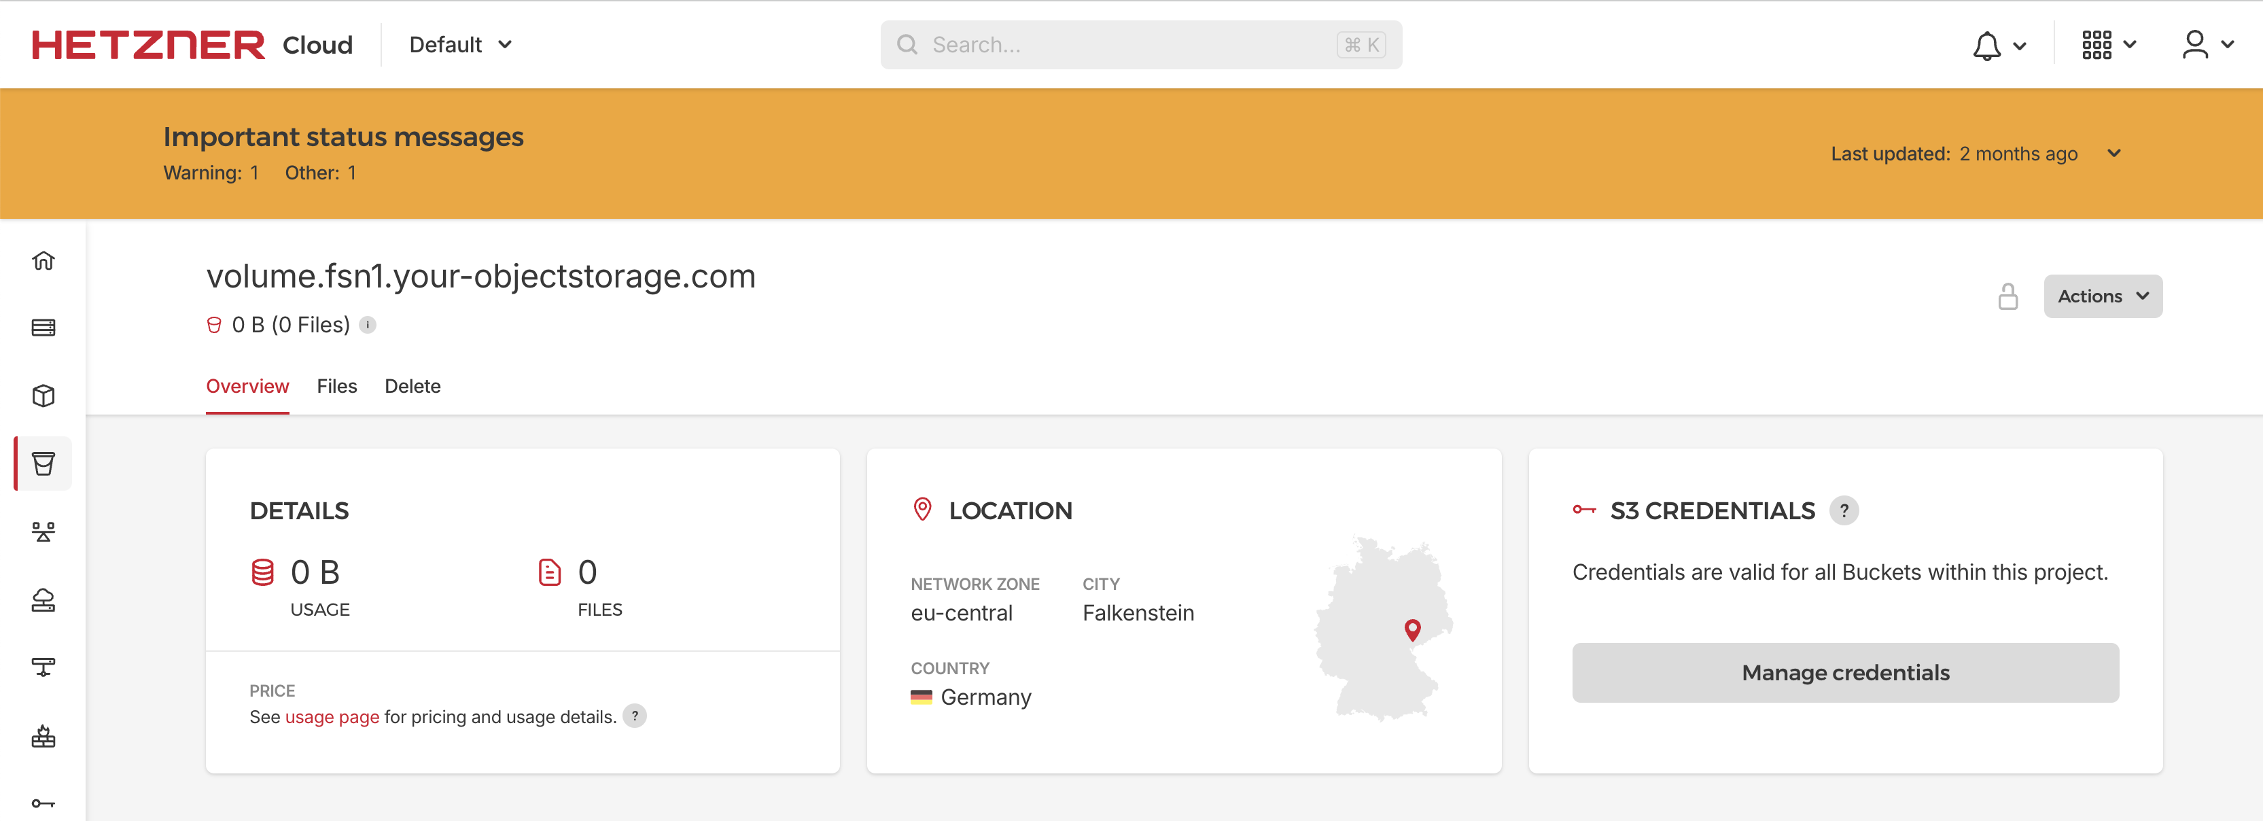This screenshot has height=821, width=2263.
Task: Toggle the bucket protection lock icon
Action: (x=2007, y=296)
